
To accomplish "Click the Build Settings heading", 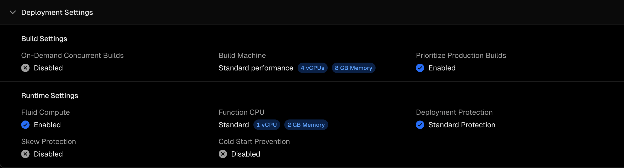I will 44,39.
